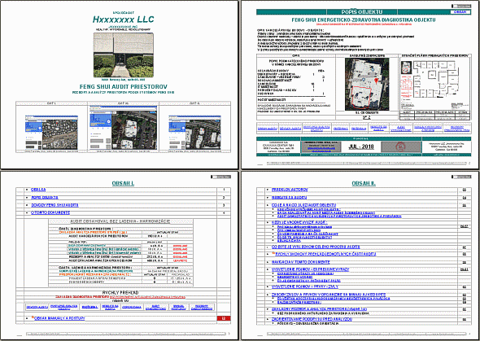Viewport: 480px width, 341px height.
Task: Open the middle map screenshot on the cover page
Action: coord(124,128)
